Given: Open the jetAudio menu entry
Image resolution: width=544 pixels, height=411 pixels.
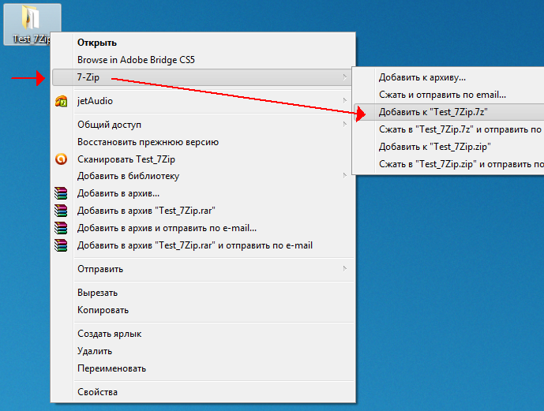Looking at the screenshot, I should [x=203, y=101].
